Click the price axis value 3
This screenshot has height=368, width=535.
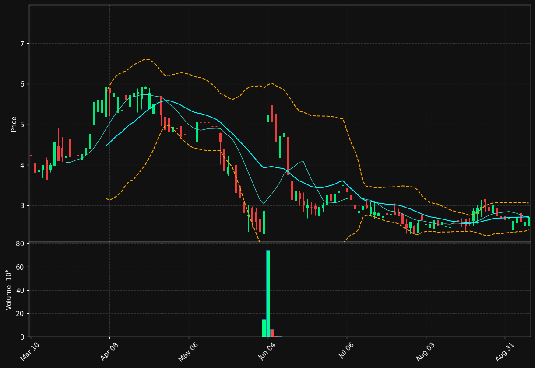pyautogui.click(x=23, y=205)
